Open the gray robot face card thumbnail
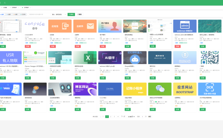Screen dimensions: 223x138 (60, 89)
